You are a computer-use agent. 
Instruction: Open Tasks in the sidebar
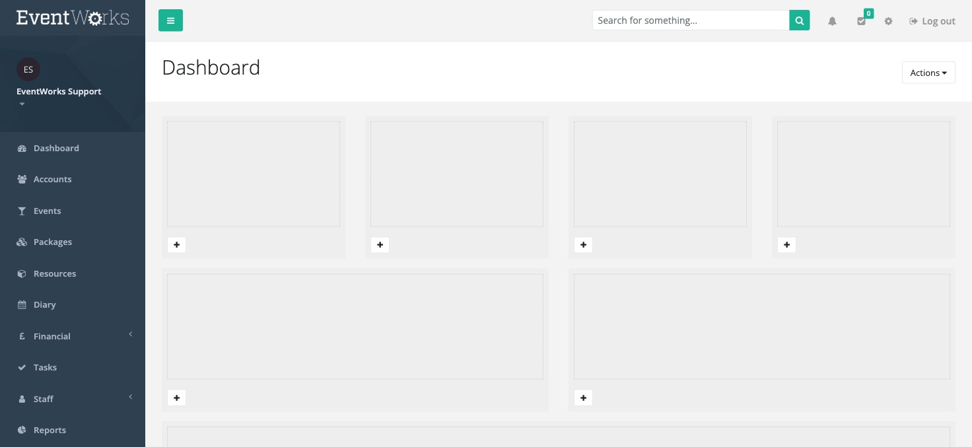click(73, 367)
